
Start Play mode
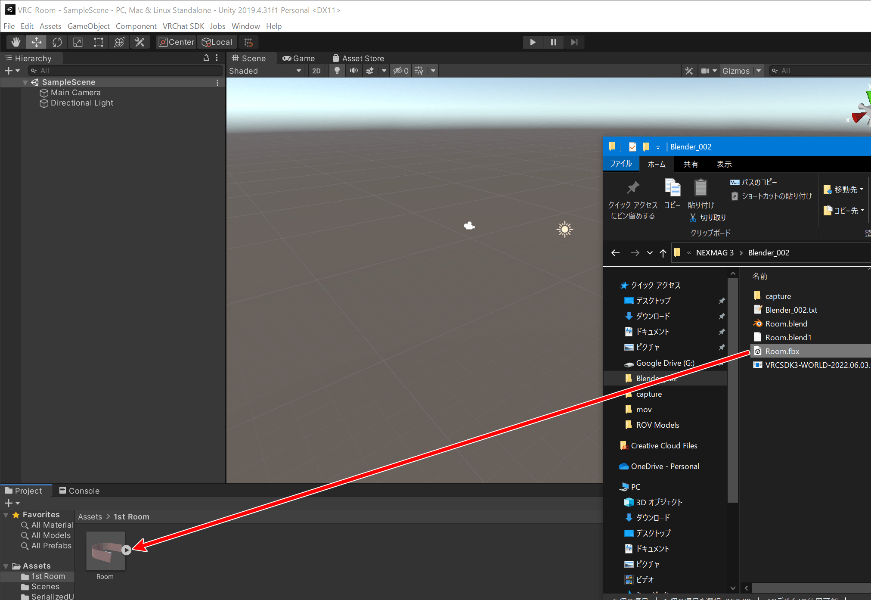[x=533, y=42]
